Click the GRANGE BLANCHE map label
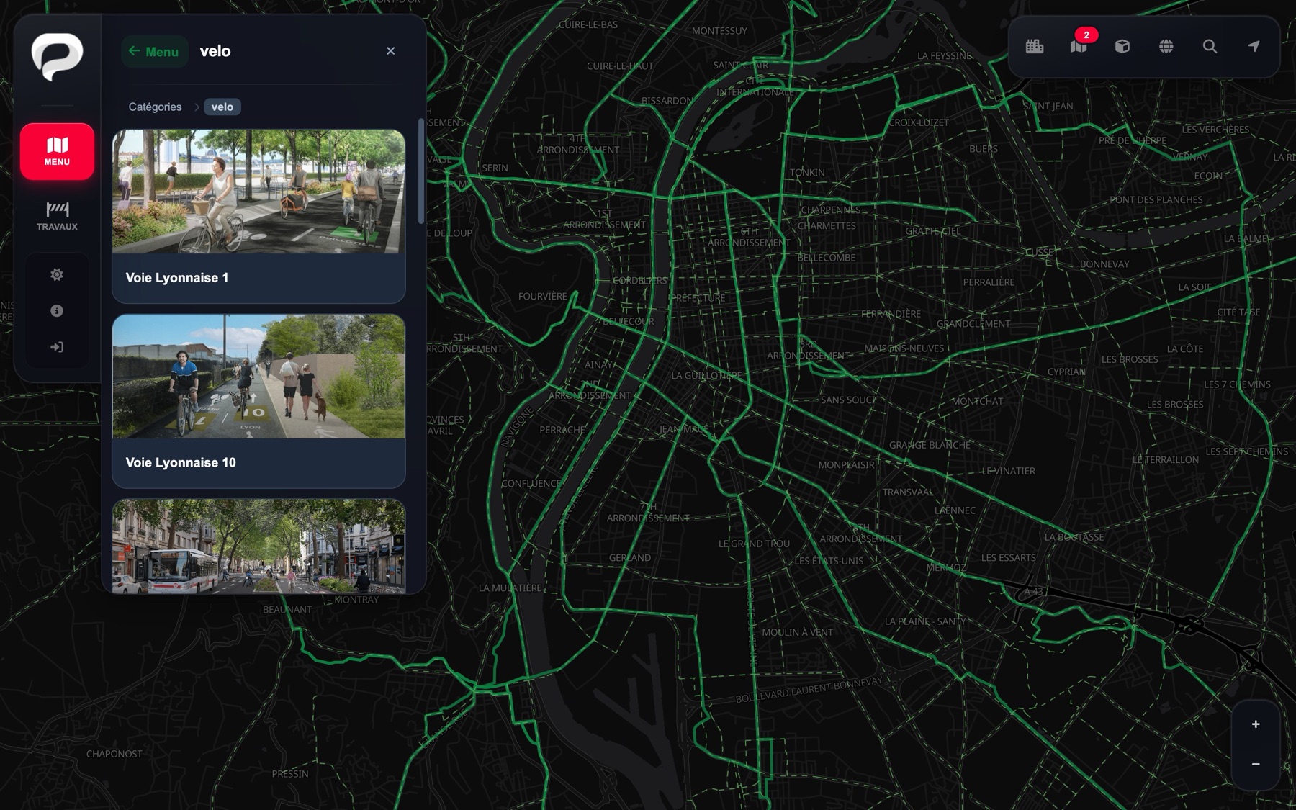1296x810 pixels. click(x=930, y=445)
